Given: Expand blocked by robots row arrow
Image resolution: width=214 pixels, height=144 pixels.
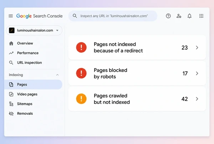Looking at the screenshot, I should tap(197, 73).
